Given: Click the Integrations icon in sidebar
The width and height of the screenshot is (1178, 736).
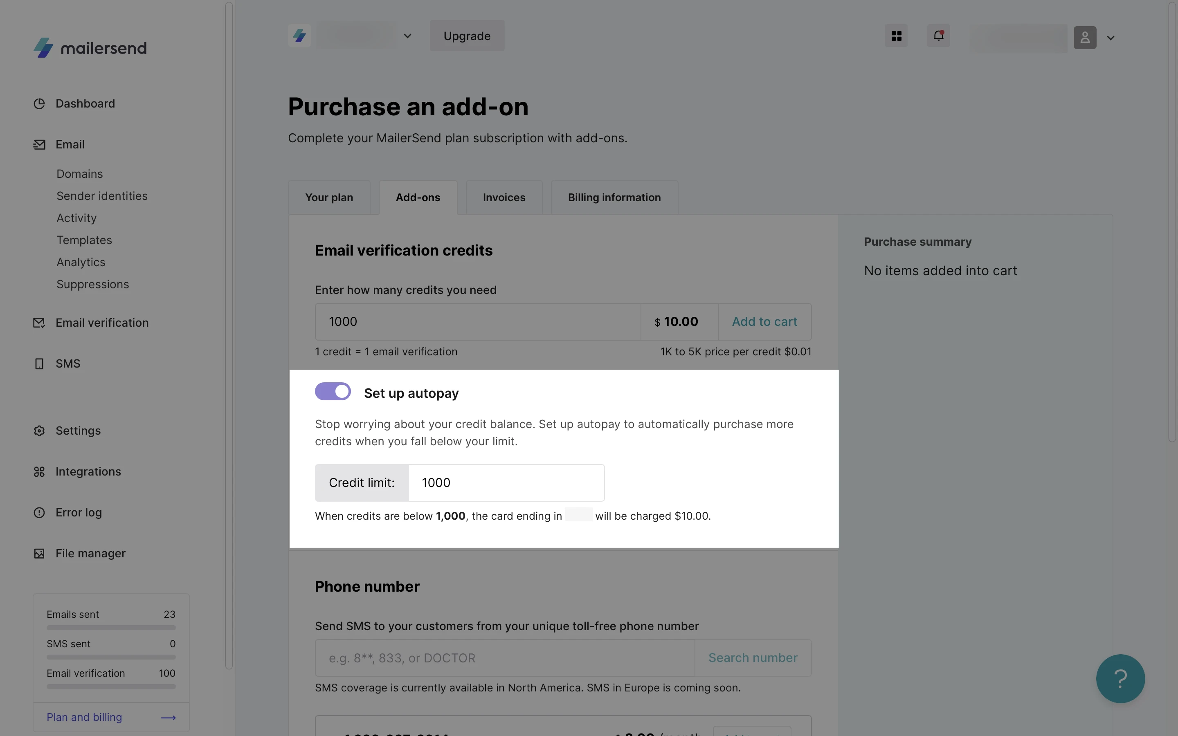Looking at the screenshot, I should [x=39, y=472].
